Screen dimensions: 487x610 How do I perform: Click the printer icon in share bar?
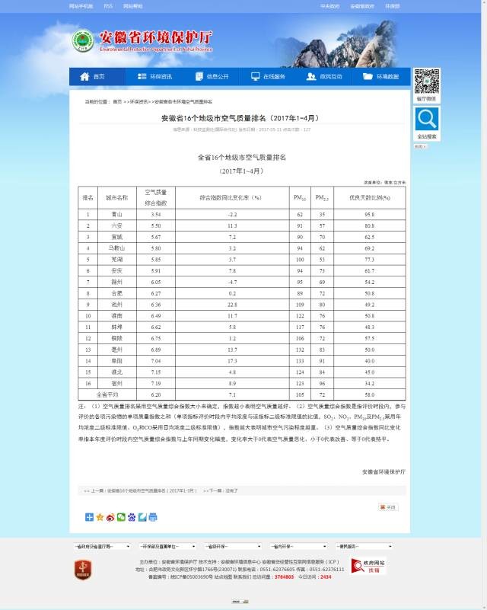153,517
